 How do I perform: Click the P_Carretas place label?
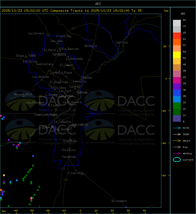point(76,173)
